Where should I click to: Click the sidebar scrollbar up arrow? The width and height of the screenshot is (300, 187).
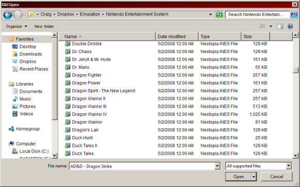[54, 35]
